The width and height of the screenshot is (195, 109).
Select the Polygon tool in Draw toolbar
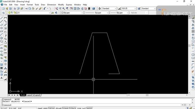[x=2, y=28]
